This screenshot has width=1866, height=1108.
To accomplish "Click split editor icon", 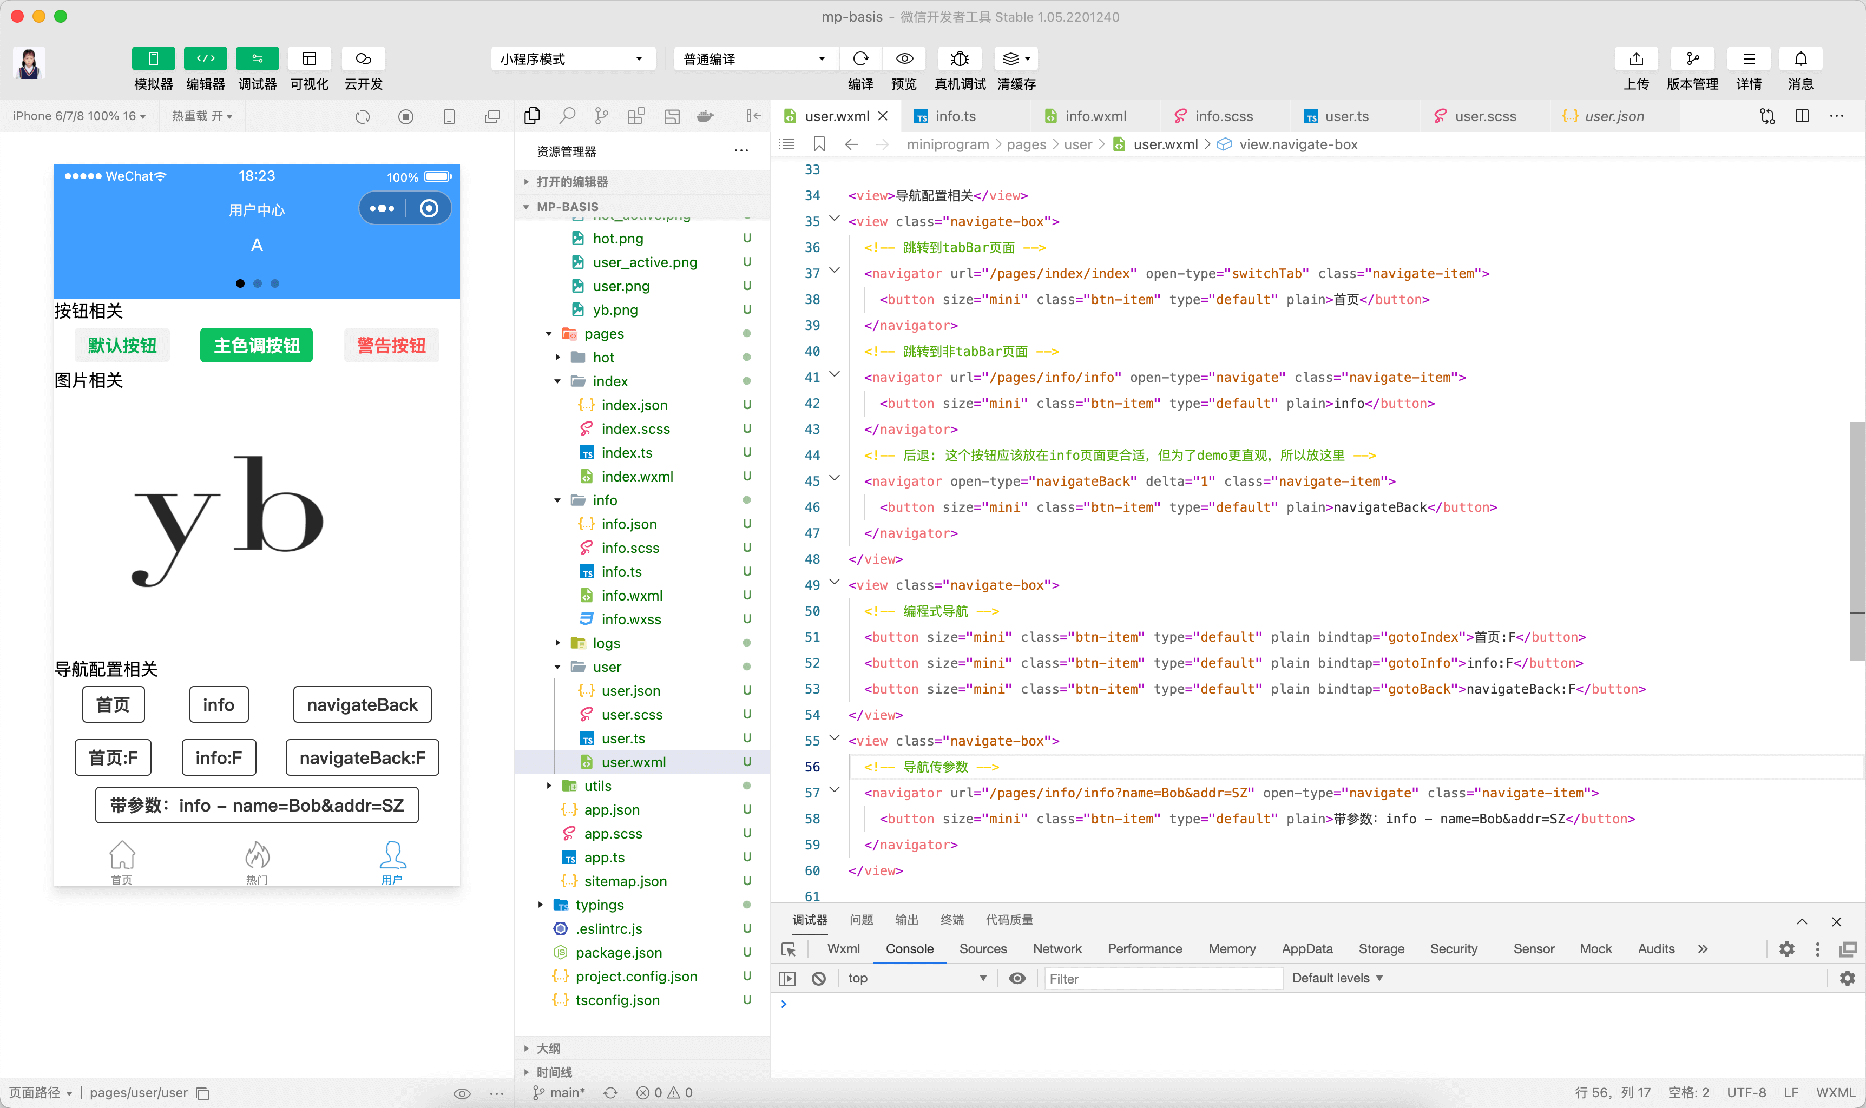I will [x=1802, y=116].
